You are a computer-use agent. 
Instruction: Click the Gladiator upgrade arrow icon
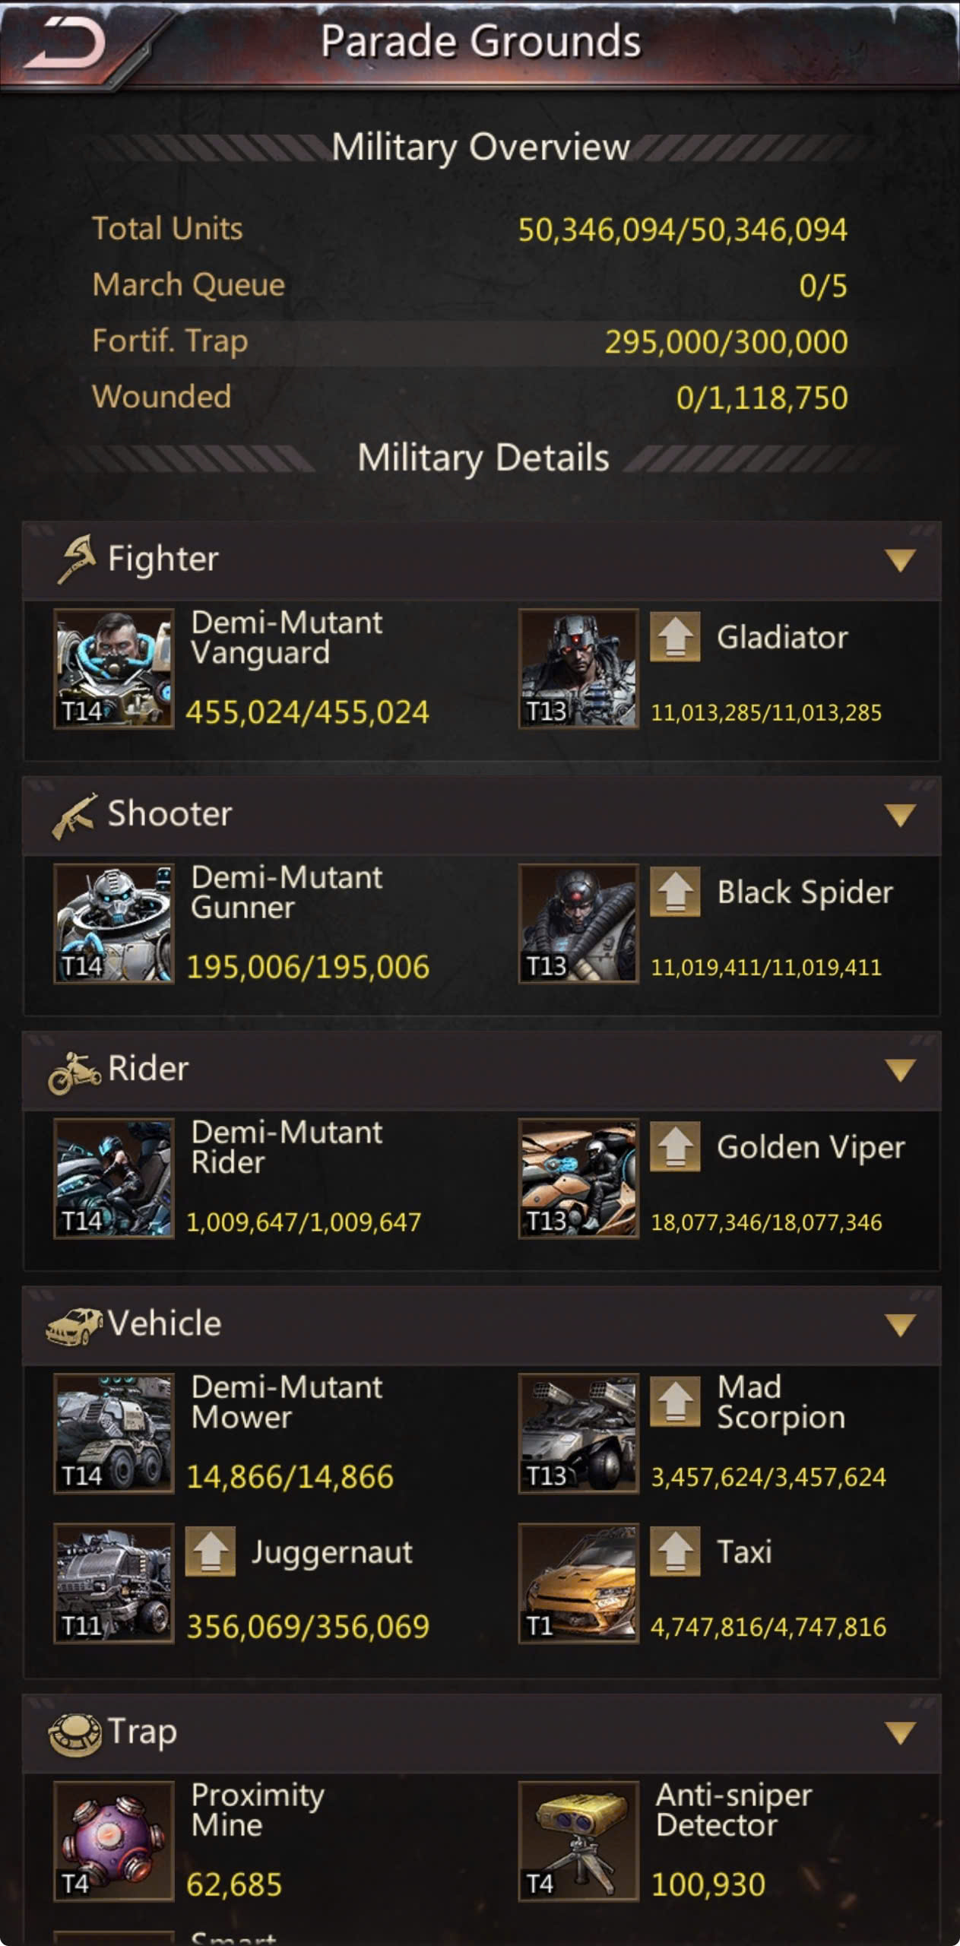point(675,637)
